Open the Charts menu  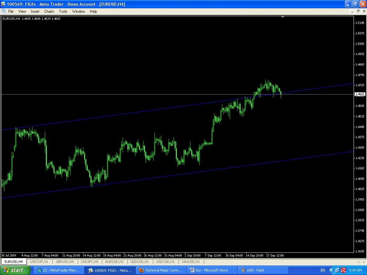pos(49,11)
